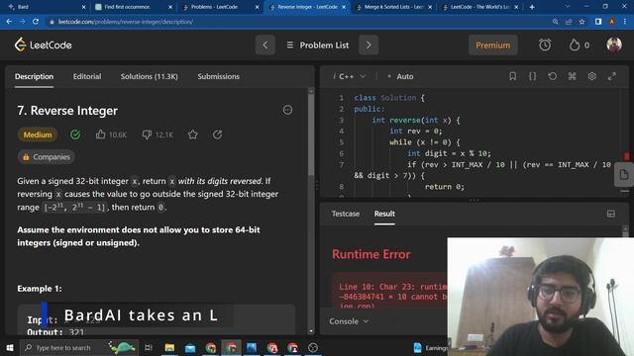This screenshot has height=356, width=634.
Task: Click line 6 in code editor
Action: click(x=449, y=153)
